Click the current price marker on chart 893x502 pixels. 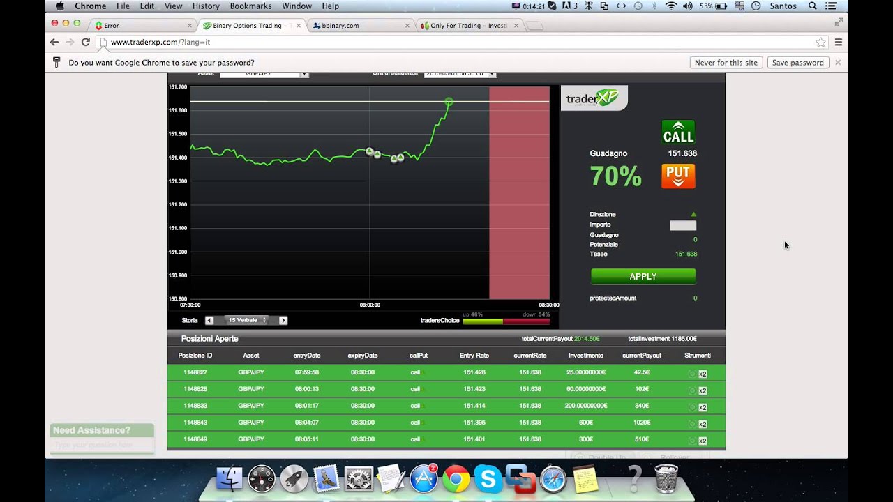click(x=449, y=102)
